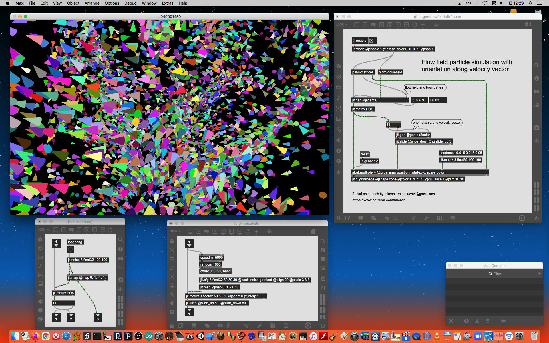Open the GAIN attribute menu arrows
This screenshot has height=343, width=549.
(413, 100)
